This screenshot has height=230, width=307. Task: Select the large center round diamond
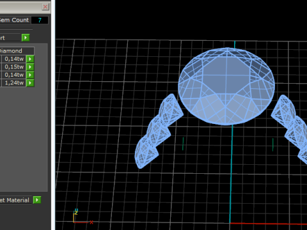(x=226, y=86)
